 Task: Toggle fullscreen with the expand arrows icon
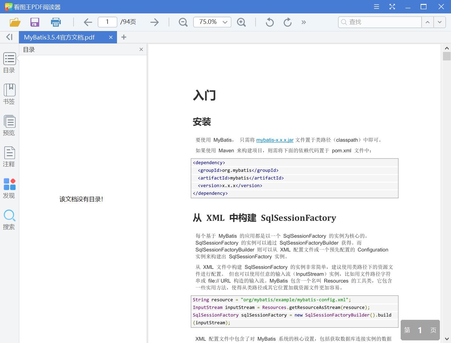tap(392, 7)
